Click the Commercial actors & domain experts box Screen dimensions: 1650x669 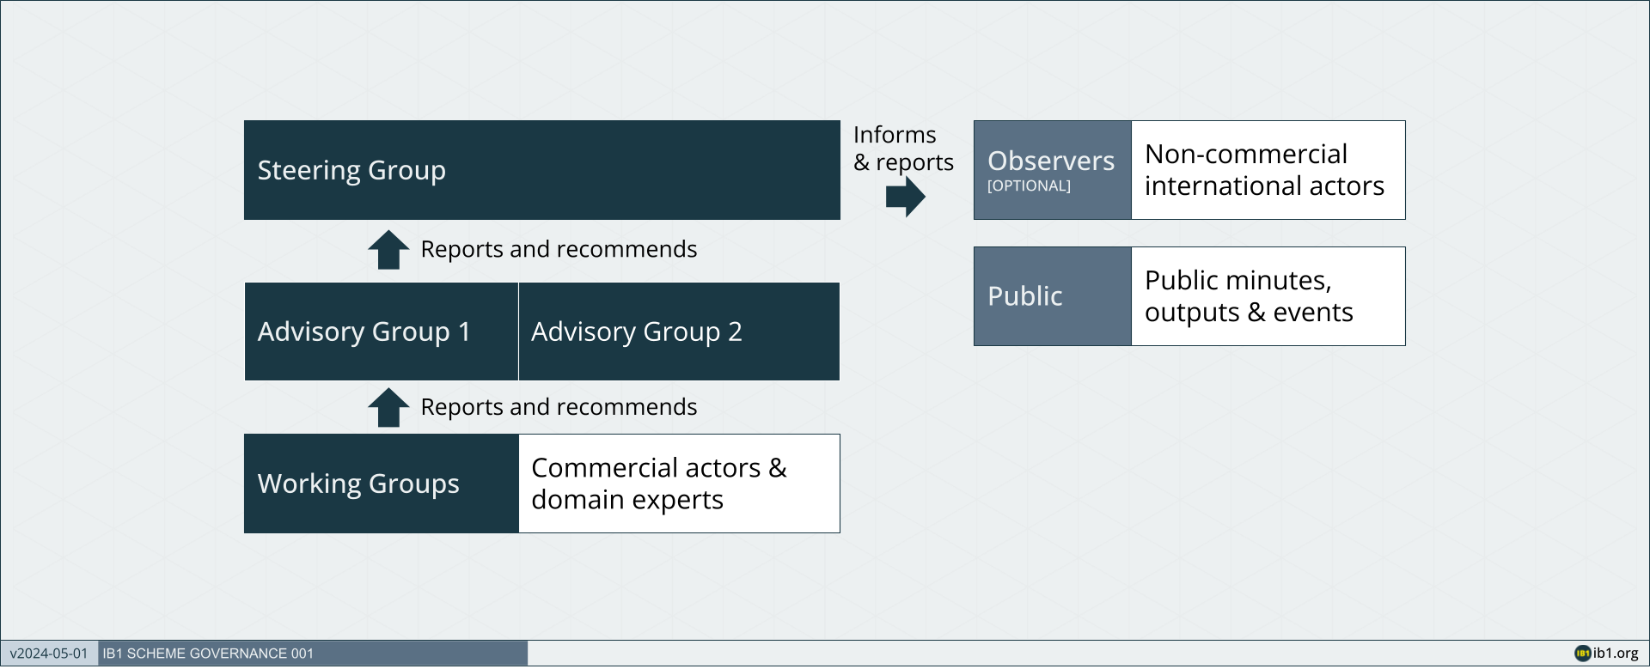(x=679, y=484)
